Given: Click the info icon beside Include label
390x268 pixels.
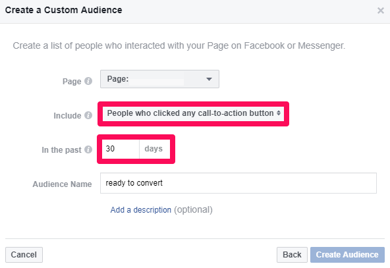Looking at the screenshot, I should [88, 115].
